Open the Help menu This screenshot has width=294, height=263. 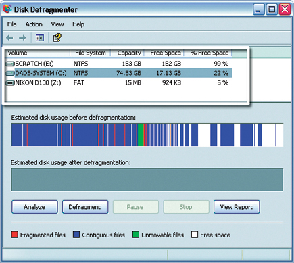(78, 24)
